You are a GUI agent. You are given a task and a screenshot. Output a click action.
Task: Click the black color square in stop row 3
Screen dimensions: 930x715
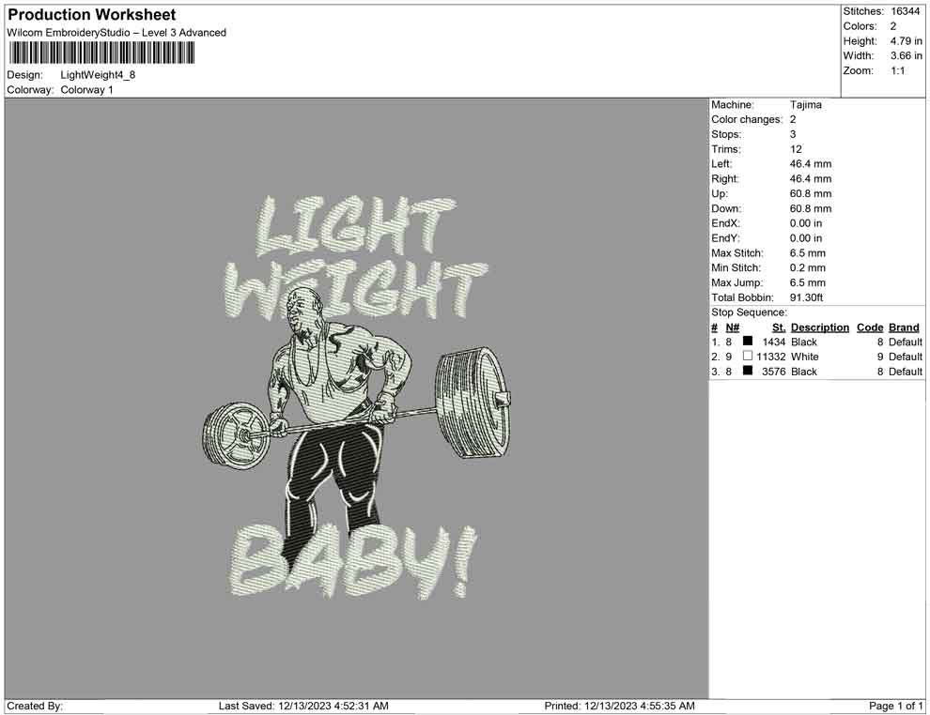coord(748,371)
